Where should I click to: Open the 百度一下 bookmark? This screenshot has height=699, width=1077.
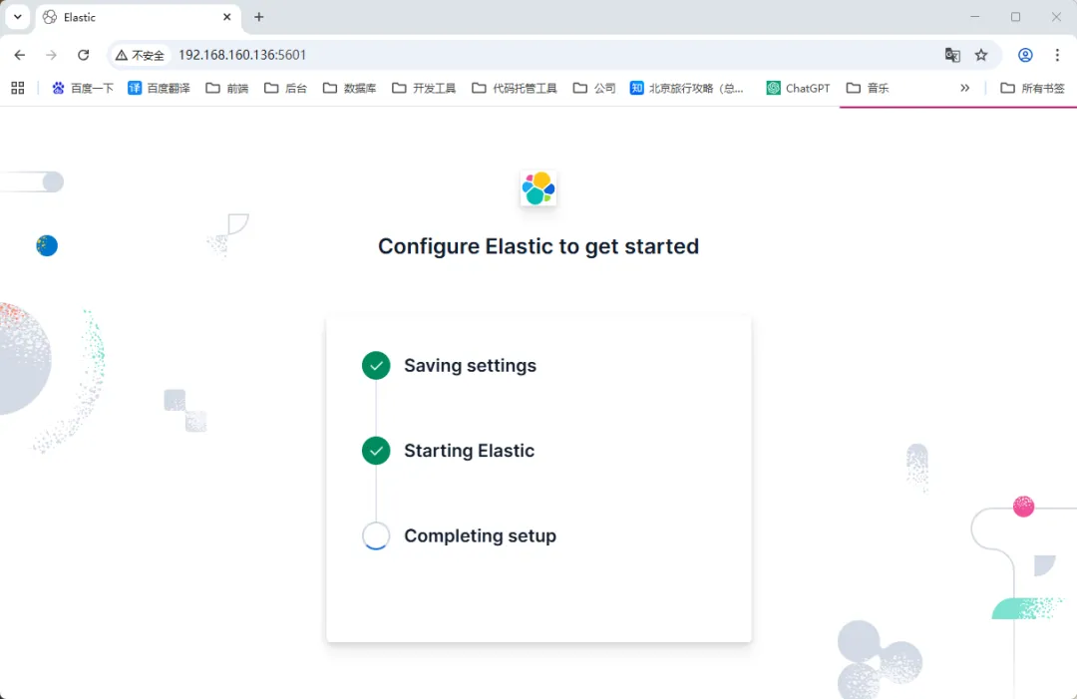(x=83, y=88)
